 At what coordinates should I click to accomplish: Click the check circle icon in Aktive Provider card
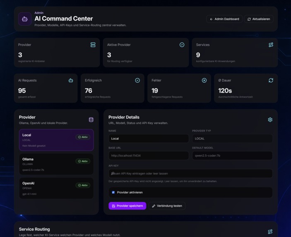tap(182, 45)
